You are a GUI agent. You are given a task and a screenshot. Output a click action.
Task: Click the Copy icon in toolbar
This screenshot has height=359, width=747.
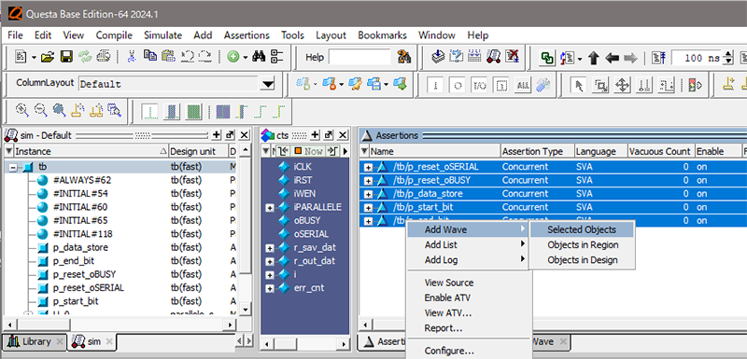pos(150,57)
